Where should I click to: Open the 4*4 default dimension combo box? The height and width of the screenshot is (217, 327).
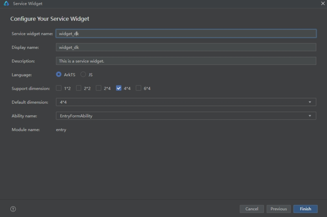point(186,102)
